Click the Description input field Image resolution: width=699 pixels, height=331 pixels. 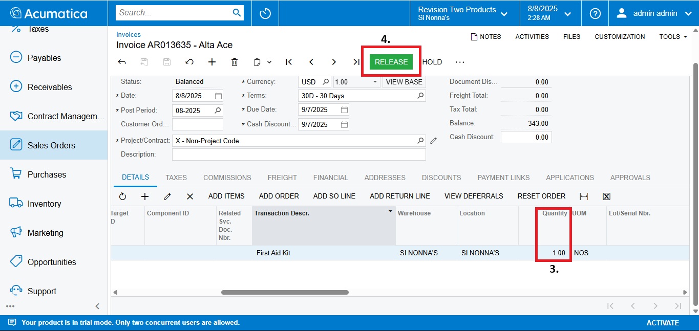299,155
